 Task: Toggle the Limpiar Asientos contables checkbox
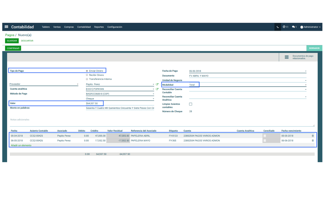pyautogui.click(x=191, y=104)
